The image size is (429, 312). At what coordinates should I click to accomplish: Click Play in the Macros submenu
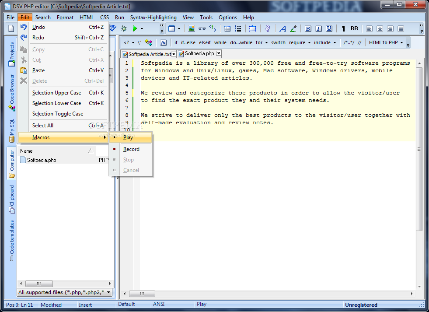131,137
